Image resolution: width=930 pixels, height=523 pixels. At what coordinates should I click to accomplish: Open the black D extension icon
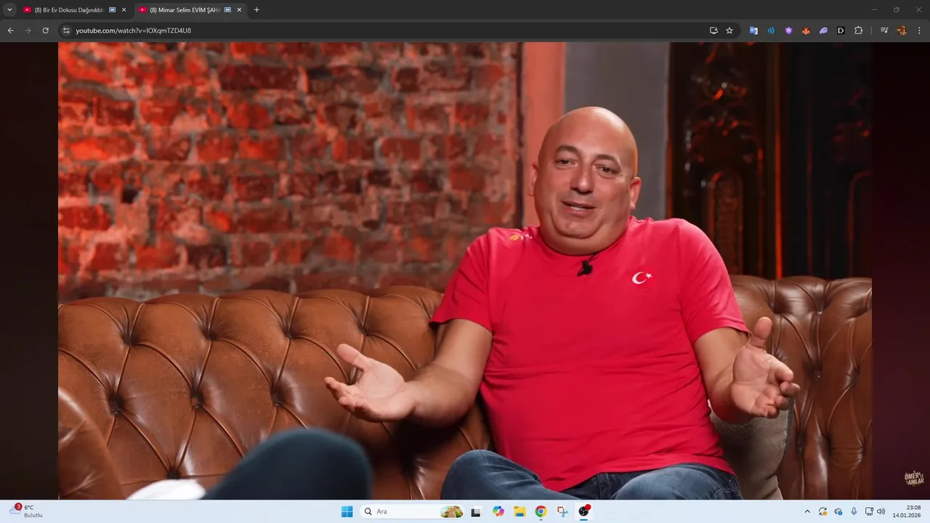coord(841,31)
